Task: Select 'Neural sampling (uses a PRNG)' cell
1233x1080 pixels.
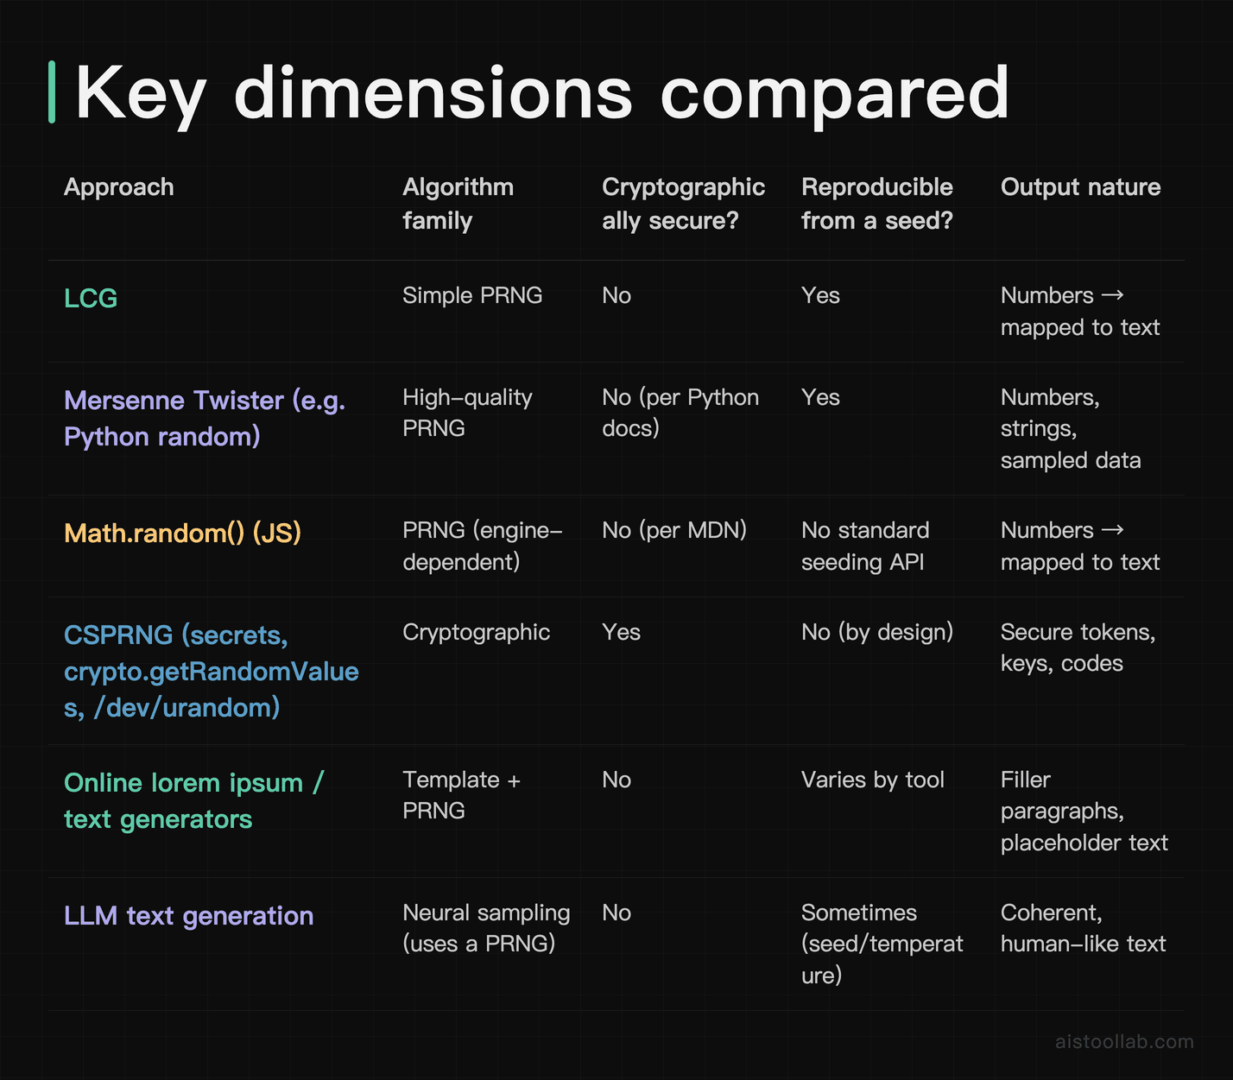Action: [x=486, y=928]
